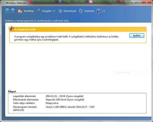Select definitions version '1.185.3489.0' text
The image size is (153, 122).
coord(60,107)
